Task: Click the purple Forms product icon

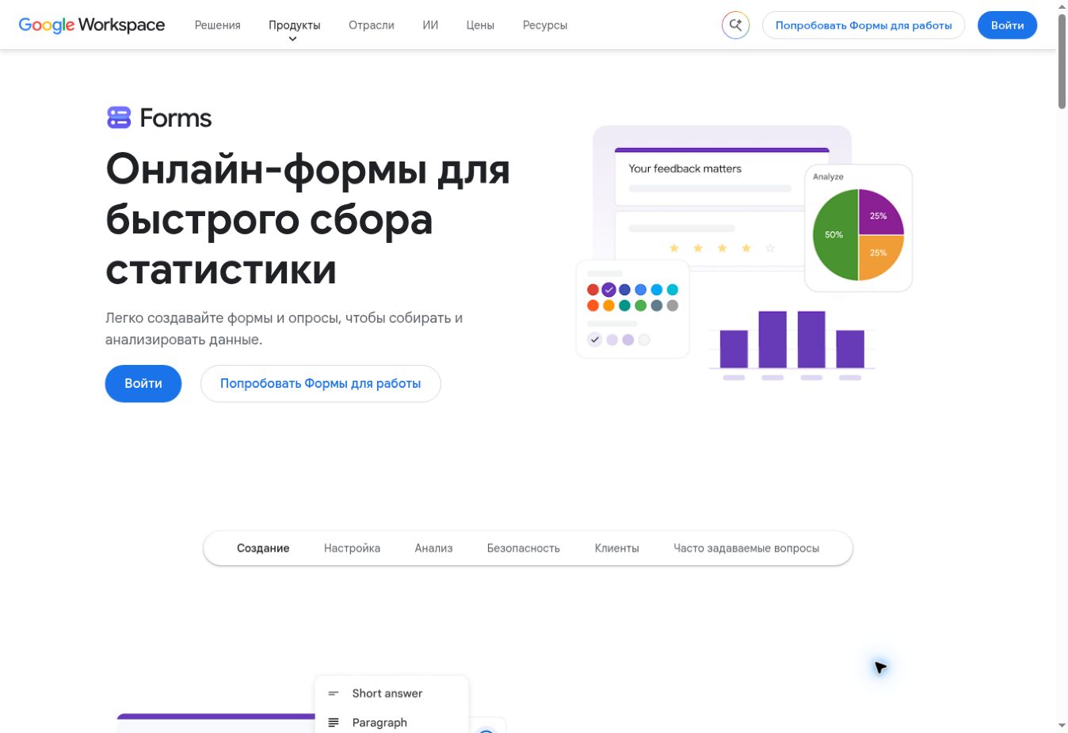Action: click(x=119, y=118)
